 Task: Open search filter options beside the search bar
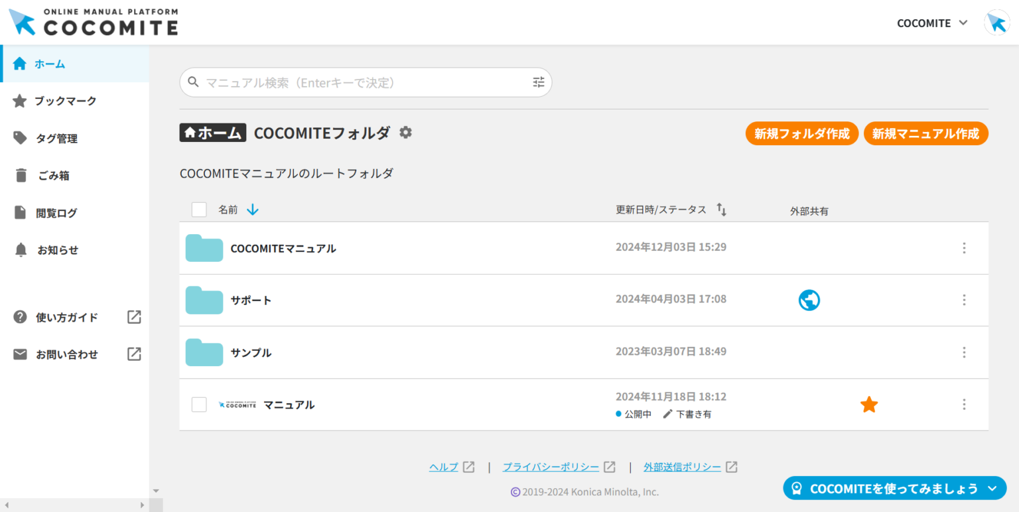coord(538,82)
